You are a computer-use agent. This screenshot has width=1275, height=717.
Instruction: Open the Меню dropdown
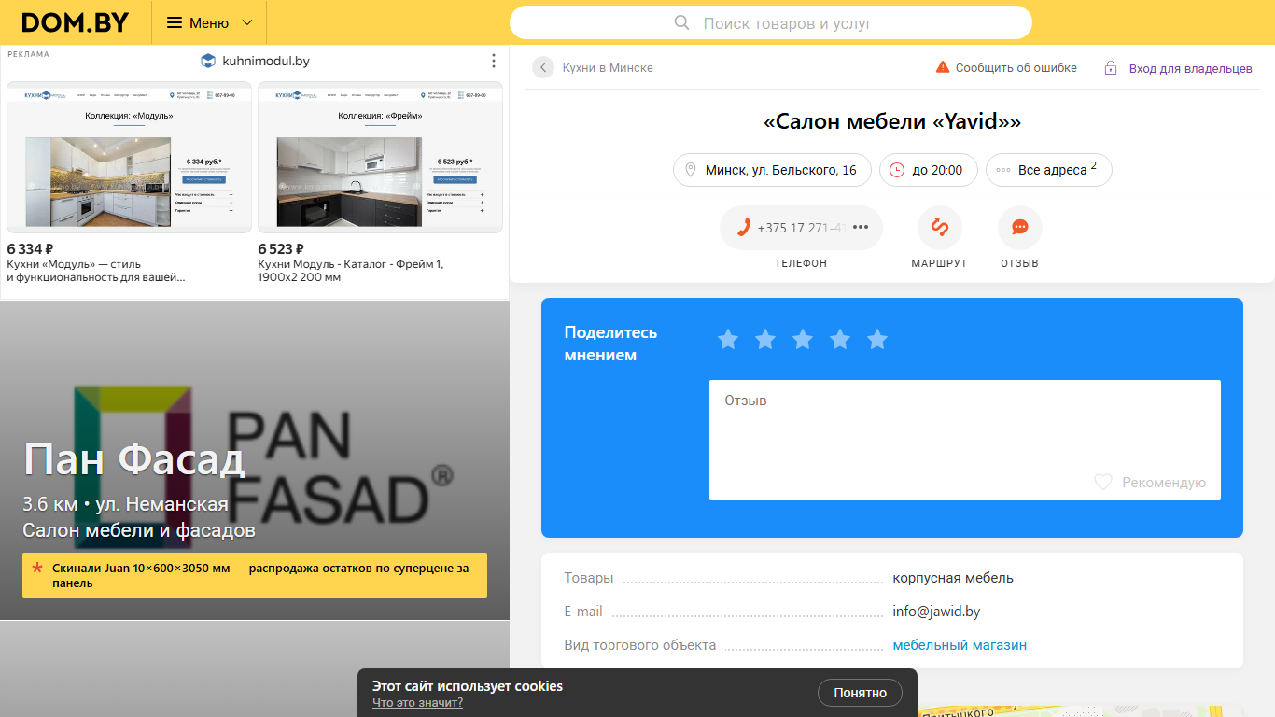point(209,22)
